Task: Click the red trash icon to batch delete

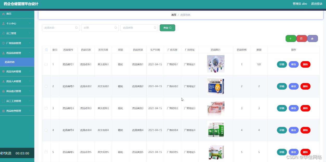Action: pyautogui.click(x=302, y=38)
